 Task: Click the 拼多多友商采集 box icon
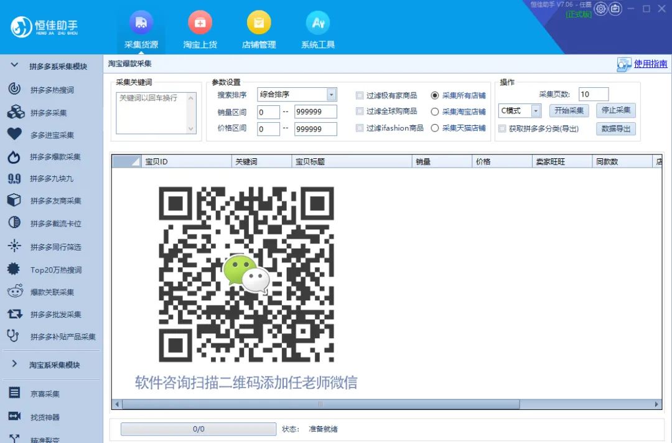point(14,200)
